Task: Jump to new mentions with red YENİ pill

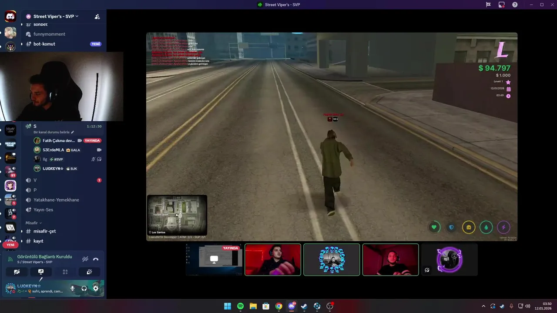Action: (10, 245)
